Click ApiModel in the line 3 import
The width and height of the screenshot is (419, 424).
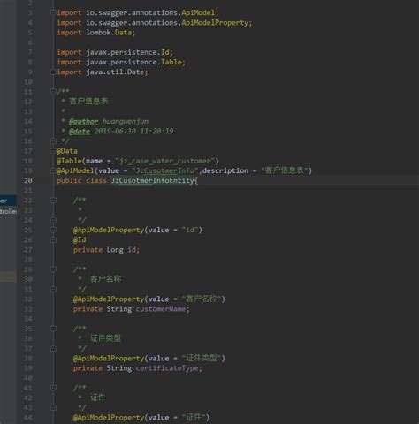pos(198,12)
